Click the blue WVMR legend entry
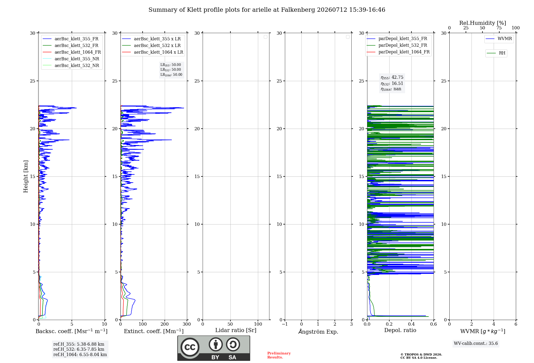534x363 pixels. tap(499, 39)
